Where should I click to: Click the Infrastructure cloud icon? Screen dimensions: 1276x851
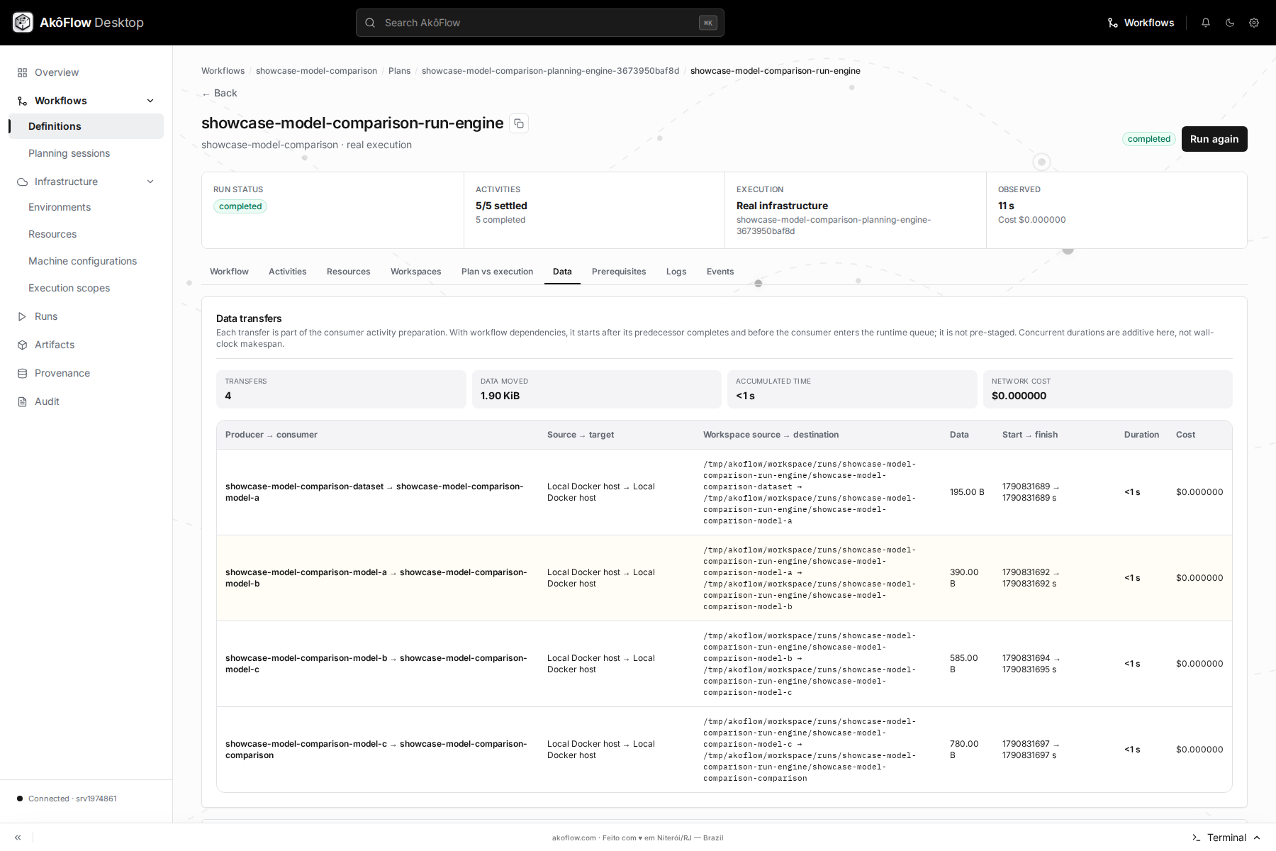point(23,182)
